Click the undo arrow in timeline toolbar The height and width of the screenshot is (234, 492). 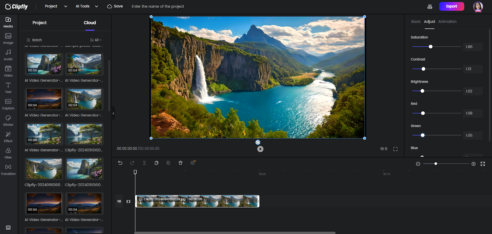coord(120,163)
